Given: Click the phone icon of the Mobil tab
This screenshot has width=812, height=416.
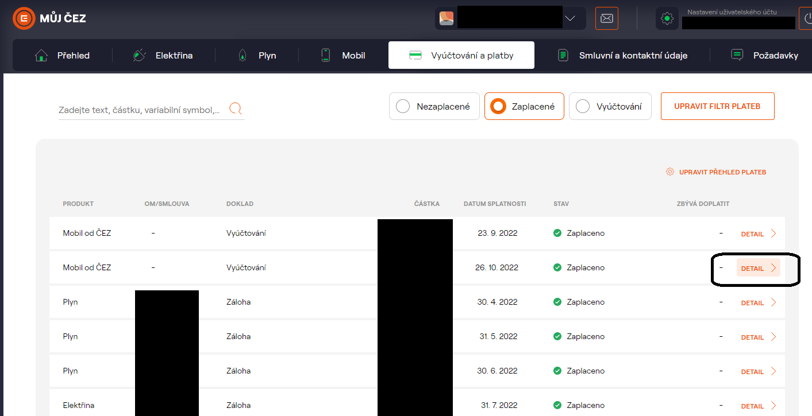Looking at the screenshot, I should point(326,55).
